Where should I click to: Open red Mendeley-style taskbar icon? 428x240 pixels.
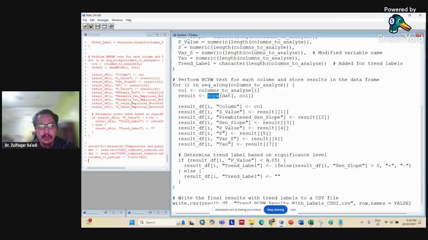[x=242, y=222]
